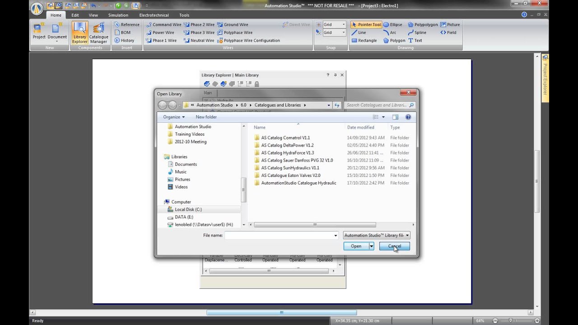Expand the File name history dropdown
Viewport: 578px width, 325px height.
pyautogui.click(x=336, y=235)
